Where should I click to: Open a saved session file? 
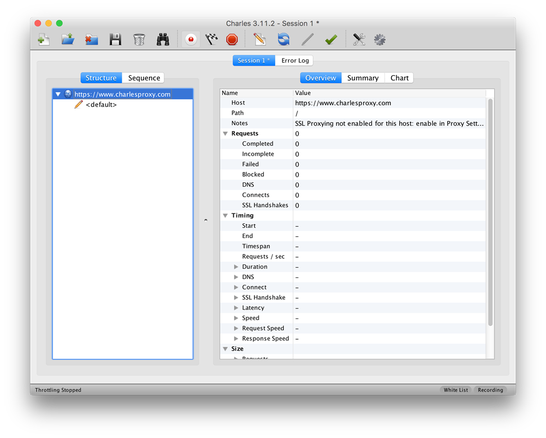(x=68, y=39)
